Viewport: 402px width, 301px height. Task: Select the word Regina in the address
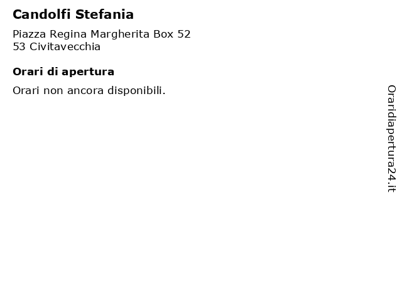68,34
